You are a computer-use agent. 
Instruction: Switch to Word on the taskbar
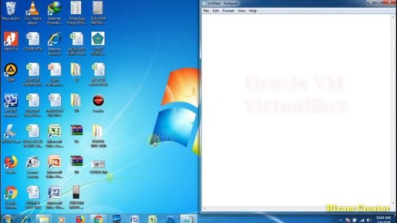pyautogui.click(x=134, y=219)
